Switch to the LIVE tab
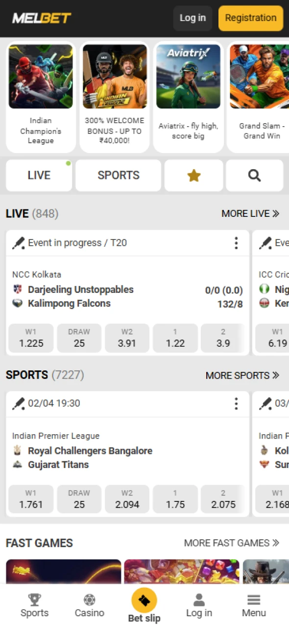The width and height of the screenshot is (289, 628). click(39, 175)
